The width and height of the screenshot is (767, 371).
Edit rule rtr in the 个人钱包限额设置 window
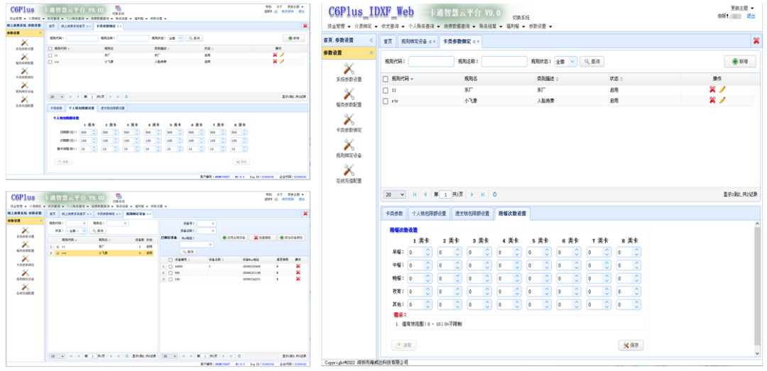[282, 62]
